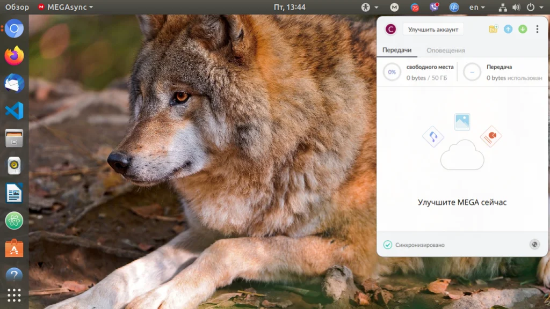The image size is (550, 309).
Task: Click the blue upload arrow icon
Action: (508, 29)
